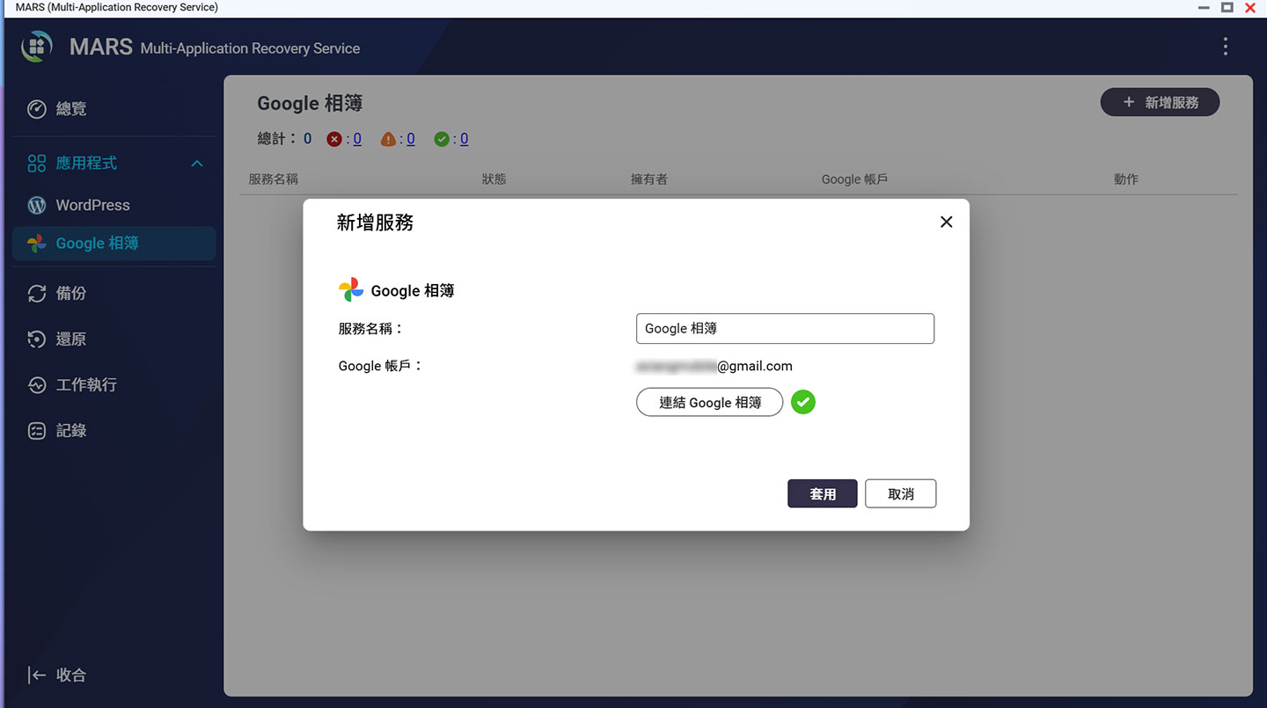Click the Google Photos pinwheel in sidebar
1267x708 pixels.
(x=37, y=244)
